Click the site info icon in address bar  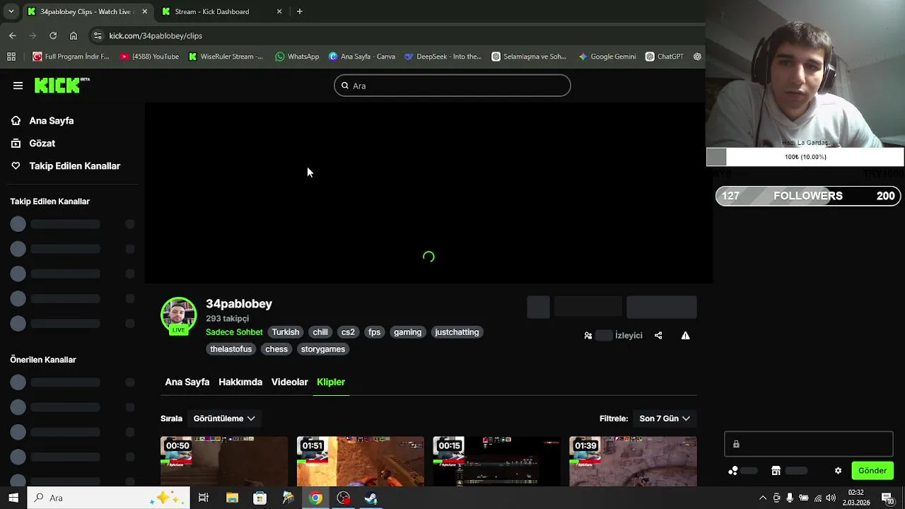pyautogui.click(x=98, y=35)
